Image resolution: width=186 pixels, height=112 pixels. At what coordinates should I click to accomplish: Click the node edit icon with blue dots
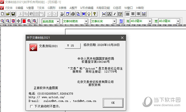click(x=104, y=14)
